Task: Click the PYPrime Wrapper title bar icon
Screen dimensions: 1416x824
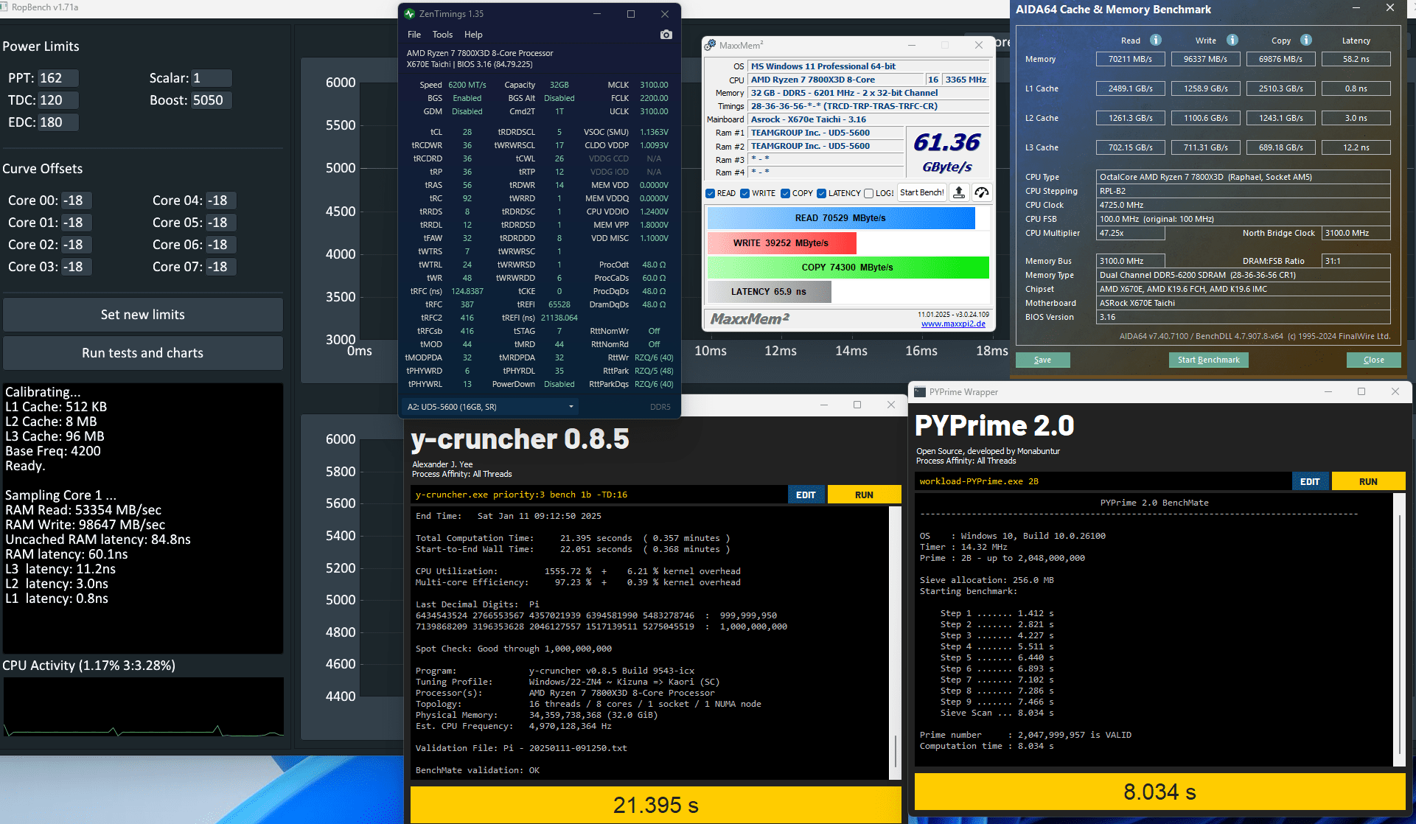Action: tap(920, 392)
